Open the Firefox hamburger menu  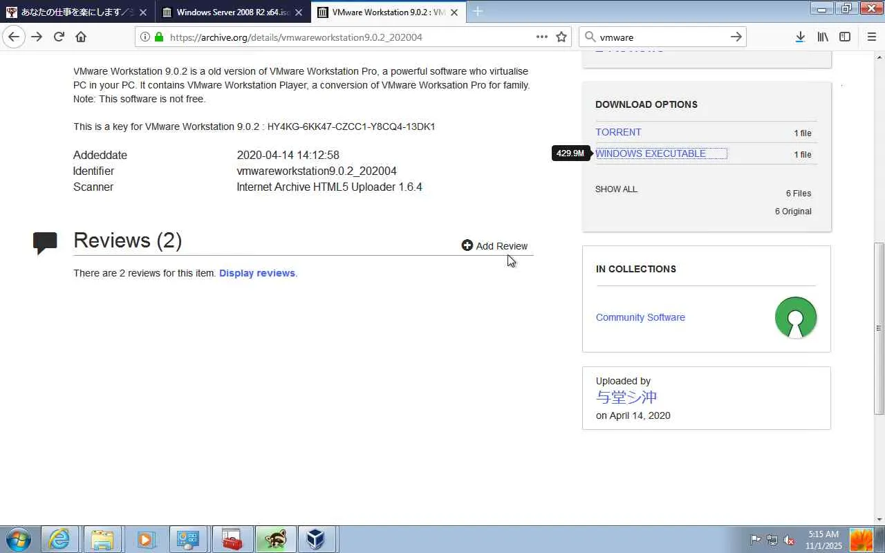(871, 37)
